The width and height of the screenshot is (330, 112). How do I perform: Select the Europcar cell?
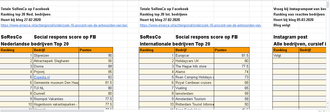click(x=194, y=55)
